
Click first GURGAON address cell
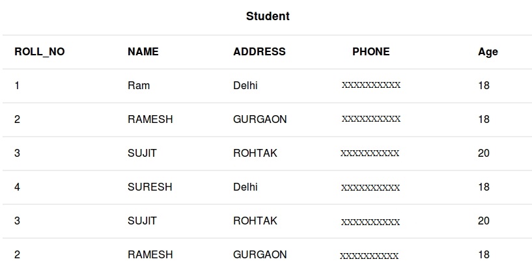pos(260,120)
